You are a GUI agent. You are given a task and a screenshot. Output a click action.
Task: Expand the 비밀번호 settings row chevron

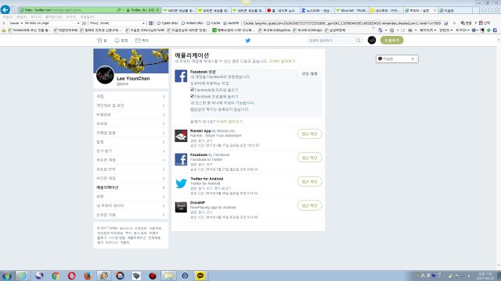[164, 115]
